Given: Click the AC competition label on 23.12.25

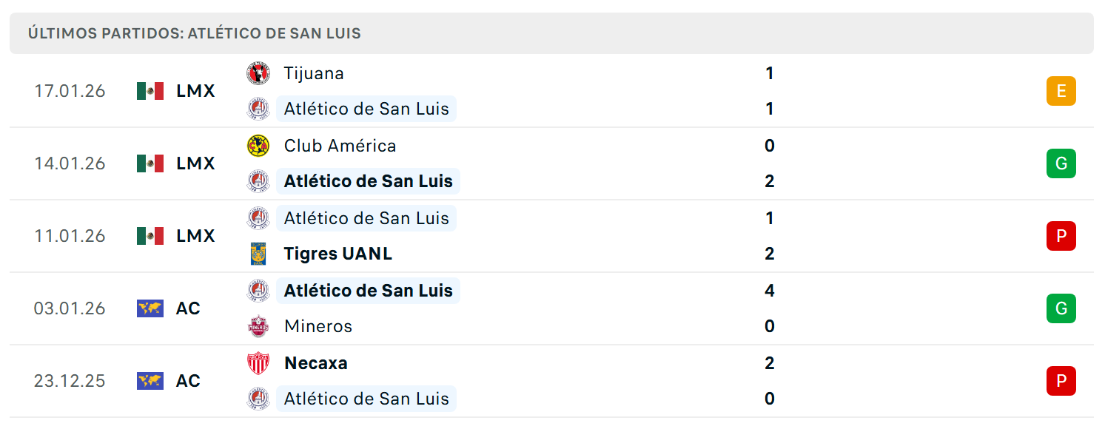Looking at the screenshot, I should [x=188, y=381].
